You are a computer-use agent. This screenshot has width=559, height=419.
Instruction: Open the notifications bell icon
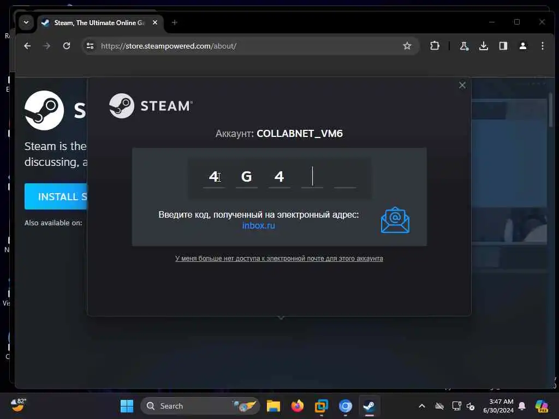coord(522,406)
